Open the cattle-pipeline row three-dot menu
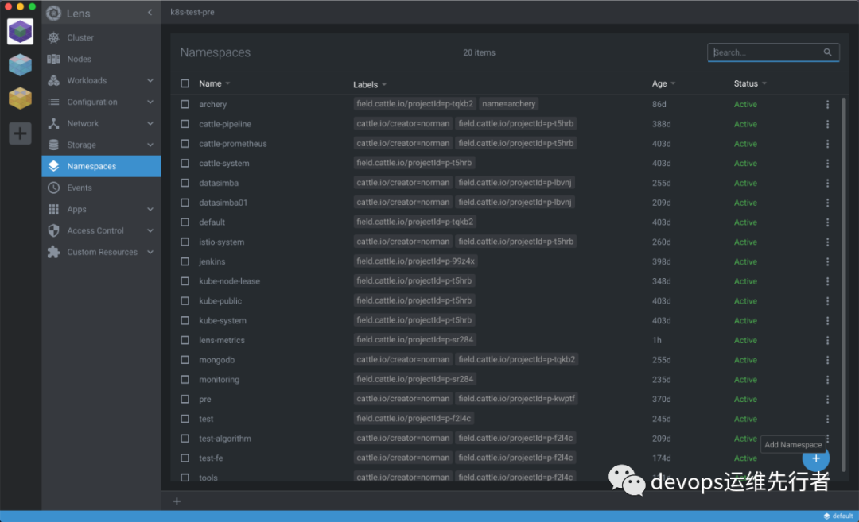The image size is (859, 522). click(827, 124)
